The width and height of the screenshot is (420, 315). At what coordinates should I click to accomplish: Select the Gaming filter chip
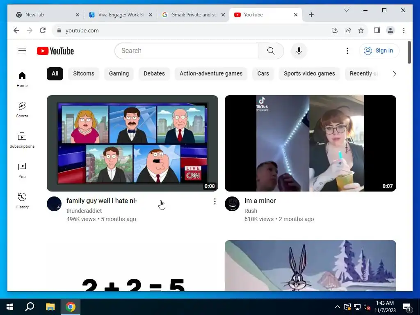(119, 74)
